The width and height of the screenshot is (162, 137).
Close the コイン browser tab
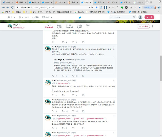[x=65, y=3]
